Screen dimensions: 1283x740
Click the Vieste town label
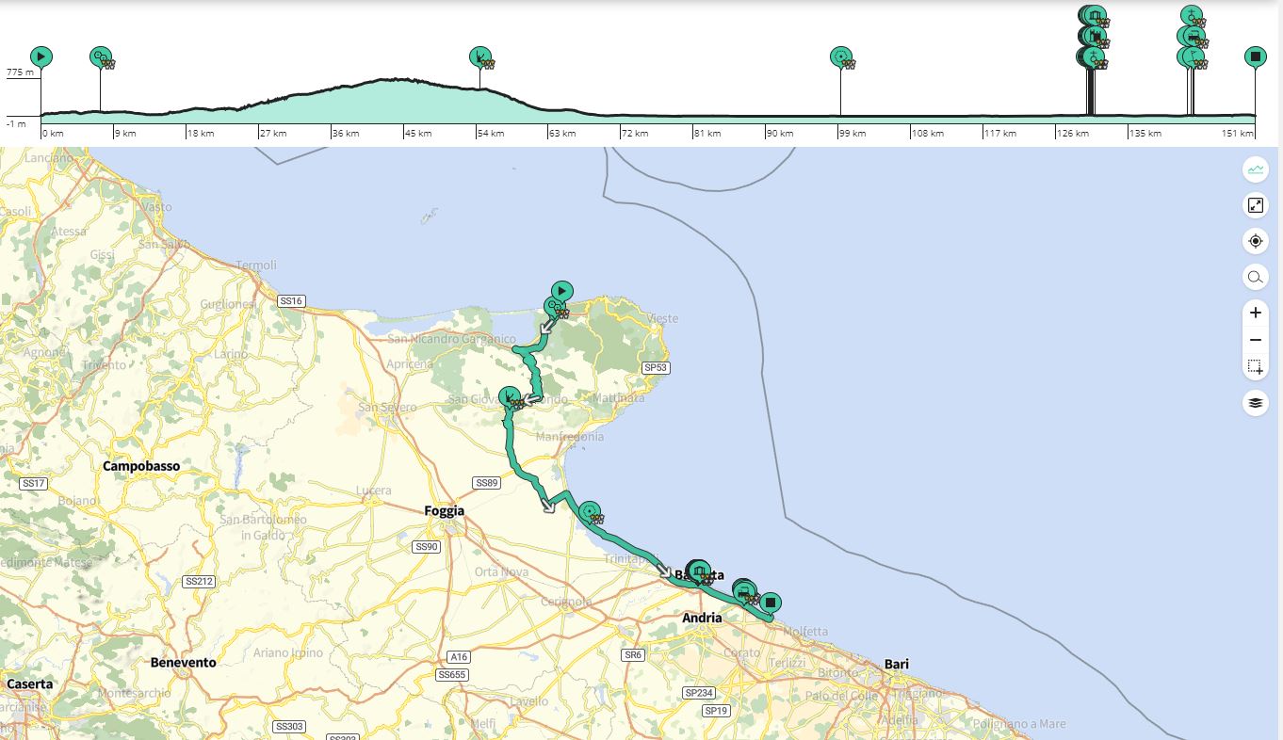coord(661,318)
